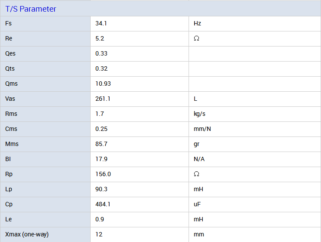The width and height of the screenshot is (321, 242).
Task: Select the N/A unit for Bl
Action: [x=199, y=159]
